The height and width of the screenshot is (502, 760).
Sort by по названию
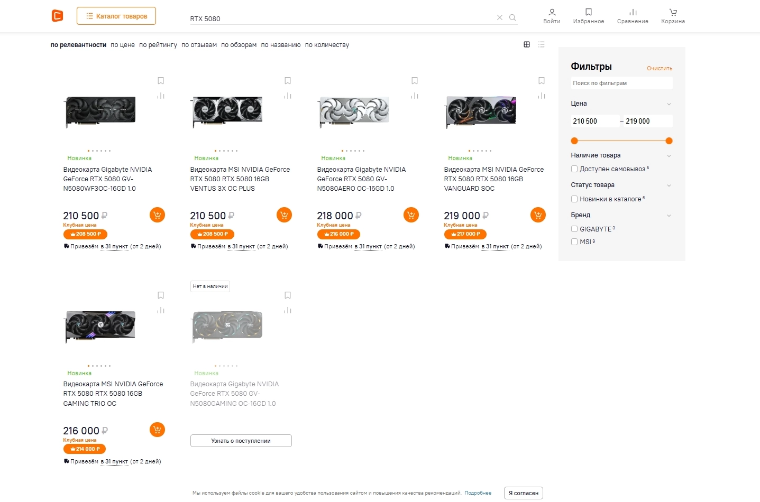click(281, 45)
